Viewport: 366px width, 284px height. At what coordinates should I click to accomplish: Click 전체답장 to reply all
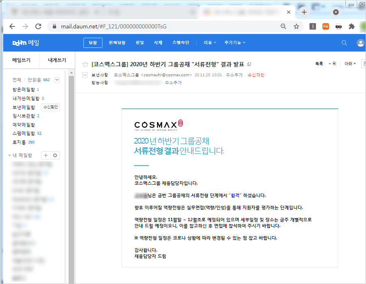tap(117, 43)
